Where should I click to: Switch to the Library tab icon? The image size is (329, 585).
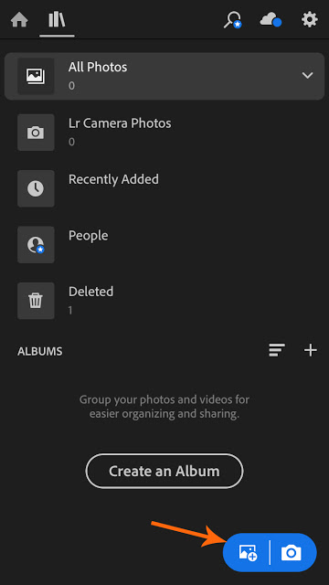coord(57,20)
